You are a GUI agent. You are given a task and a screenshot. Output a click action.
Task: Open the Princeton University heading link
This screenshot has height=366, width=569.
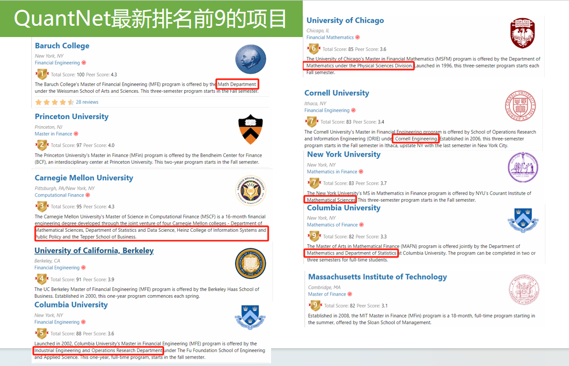click(x=71, y=116)
